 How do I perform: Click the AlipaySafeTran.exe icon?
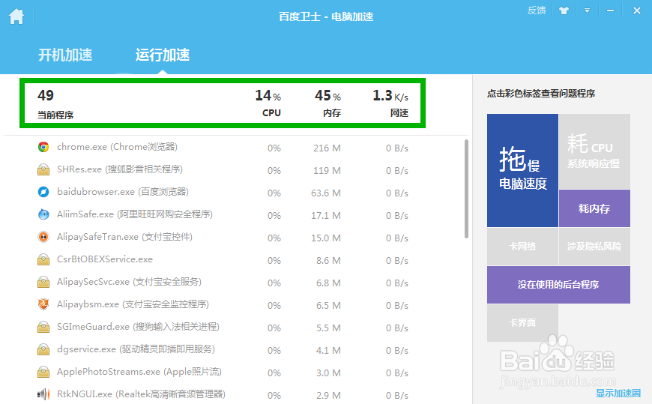point(43,237)
